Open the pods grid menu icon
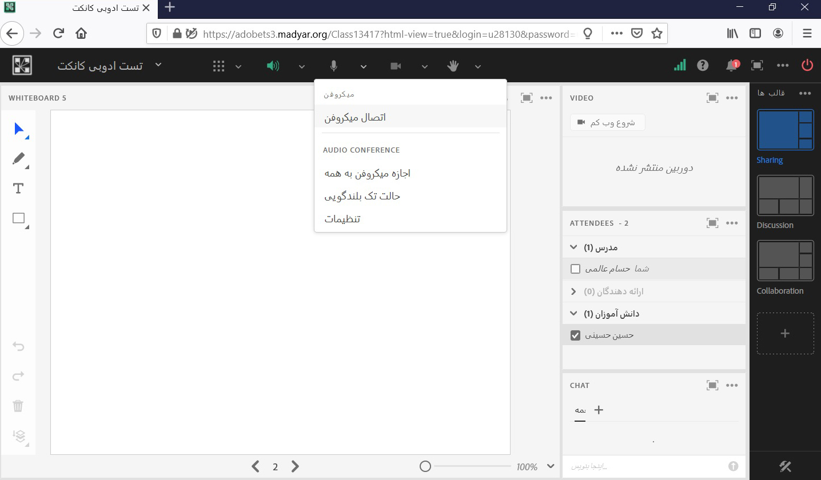Image resolution: width=821 pixels, height=480 pixels. click(x=218, y=66)
